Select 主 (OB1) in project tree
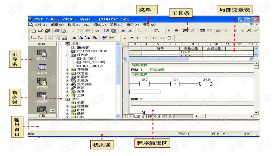The height and width of the screenshot is (156, 278). coord(87,59)
